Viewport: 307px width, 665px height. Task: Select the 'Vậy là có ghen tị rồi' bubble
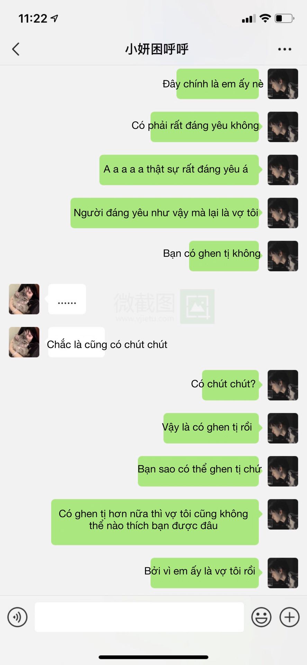pos(209,427)
